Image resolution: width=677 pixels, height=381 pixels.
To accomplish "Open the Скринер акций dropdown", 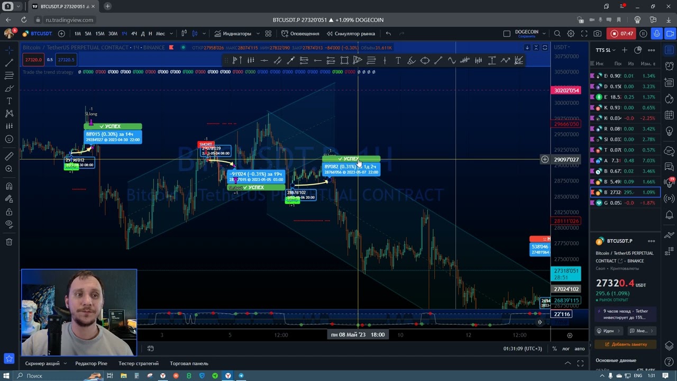I will (46, 364).
